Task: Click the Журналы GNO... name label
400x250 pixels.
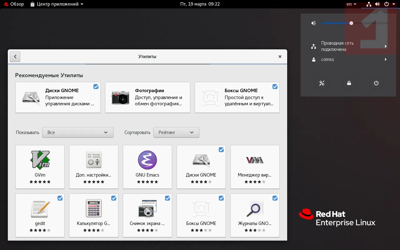Action: click(255, 223)
